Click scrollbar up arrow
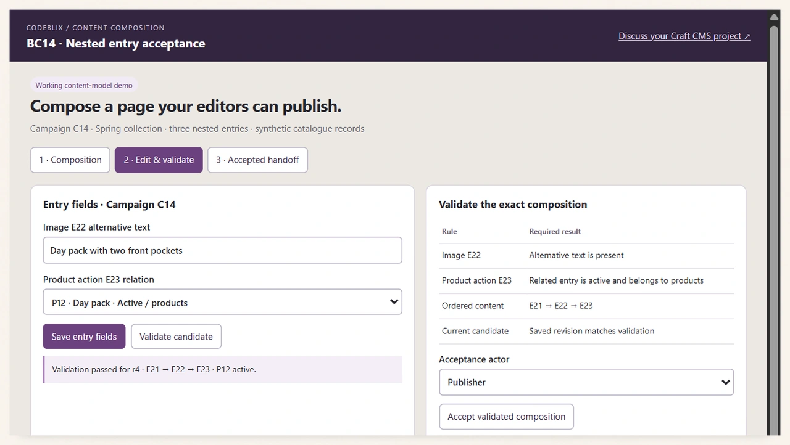 pos(774,17)
